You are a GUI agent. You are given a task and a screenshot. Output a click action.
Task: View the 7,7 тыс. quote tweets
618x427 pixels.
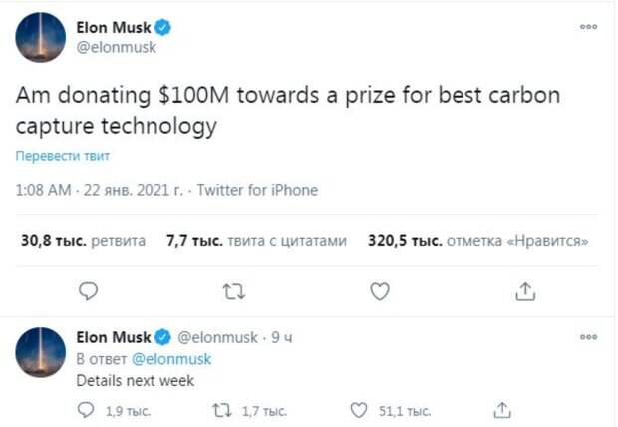256,240
